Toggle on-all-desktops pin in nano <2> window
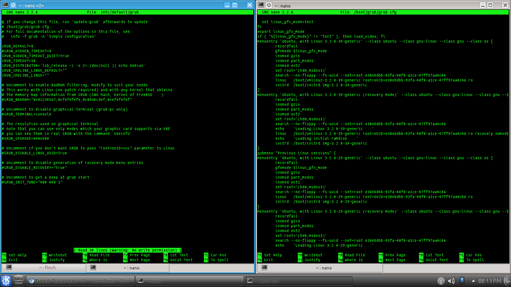This screenshot has width=511, height=287. point(13,5)
